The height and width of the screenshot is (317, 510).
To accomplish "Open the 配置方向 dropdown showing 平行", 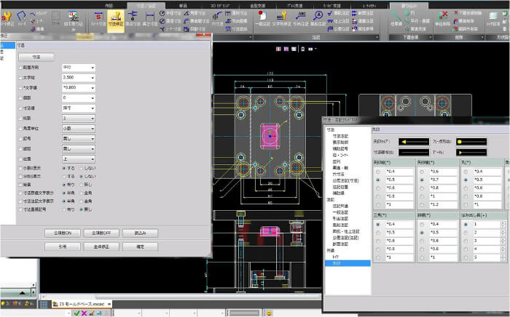I will pyautogui.click(x=79, y=68).
